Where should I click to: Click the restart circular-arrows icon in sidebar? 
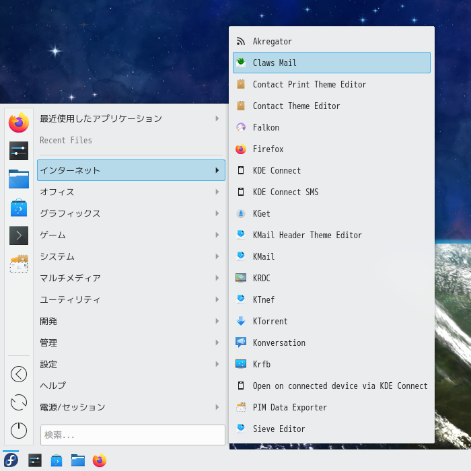(x=19, y=402)
